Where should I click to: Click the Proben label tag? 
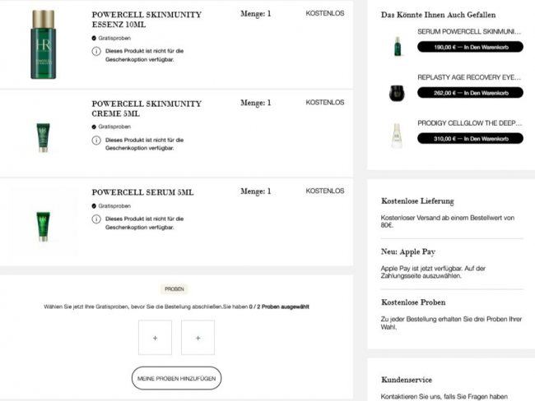pos(174,289)
